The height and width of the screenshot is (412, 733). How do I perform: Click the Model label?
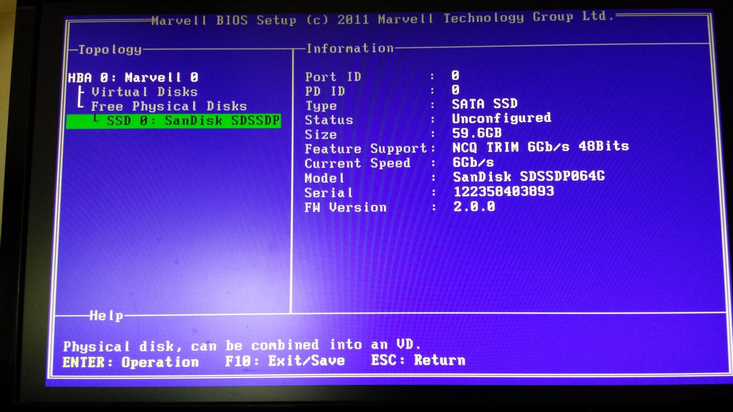tap(324, 178)
